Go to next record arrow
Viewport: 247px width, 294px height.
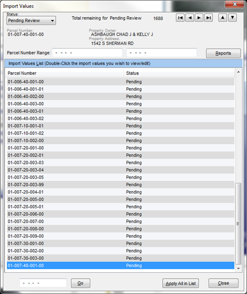199,18
